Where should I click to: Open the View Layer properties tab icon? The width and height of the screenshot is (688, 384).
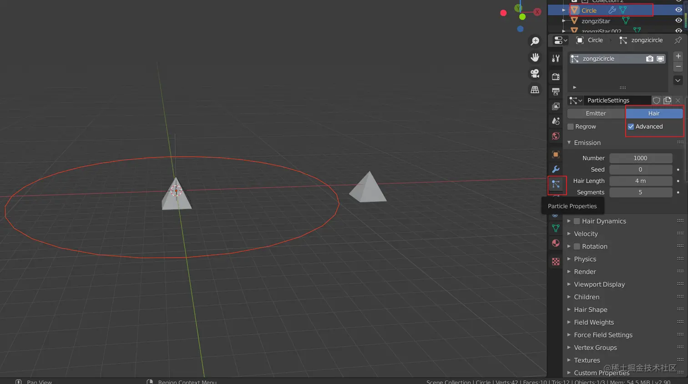[556, 106]
